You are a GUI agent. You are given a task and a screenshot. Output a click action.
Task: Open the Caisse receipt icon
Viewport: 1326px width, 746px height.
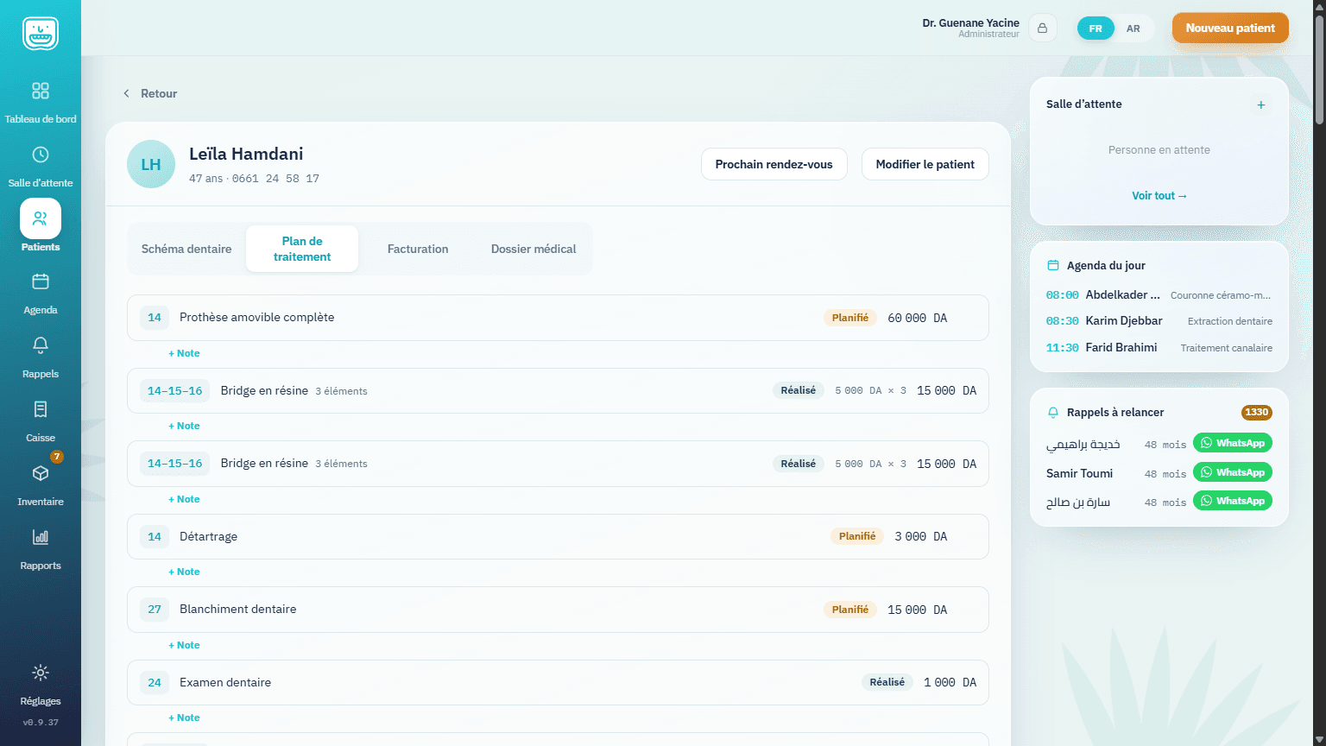click(41, 409)
